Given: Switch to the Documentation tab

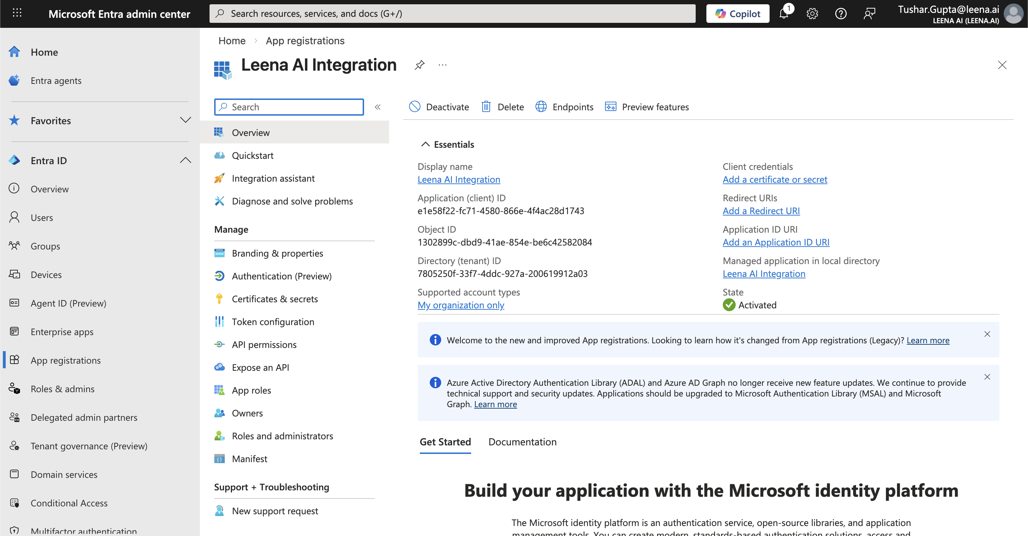Looking at the screenshot, I should pyautogui.click(x=522, y=442).
